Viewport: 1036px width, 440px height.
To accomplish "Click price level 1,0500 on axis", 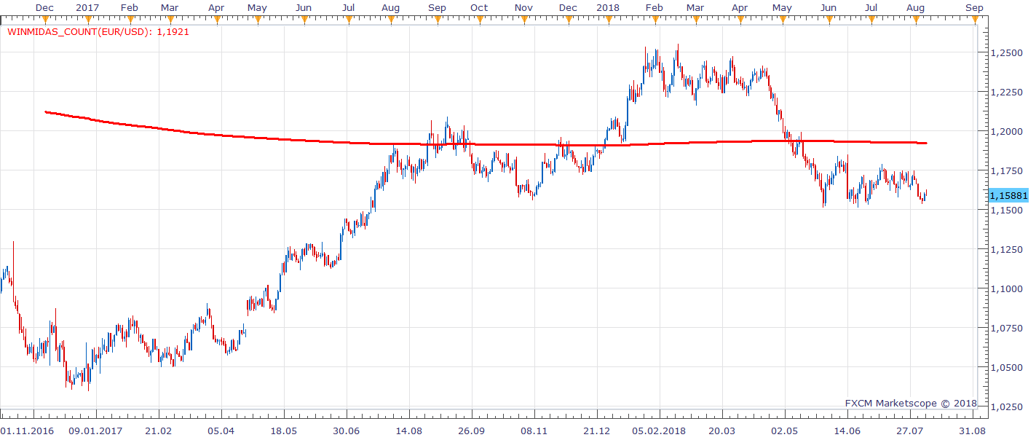I will (x=1007, y=367).
